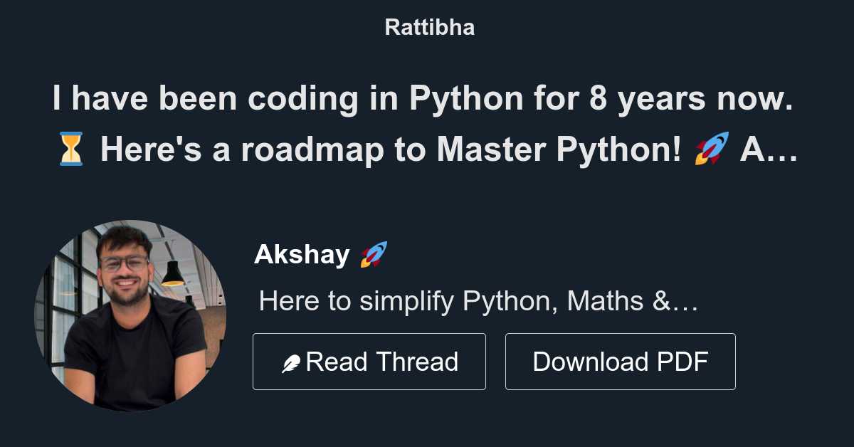Click the feather quill icon in Read Thread
854x447 pixels.
[292, 361]
